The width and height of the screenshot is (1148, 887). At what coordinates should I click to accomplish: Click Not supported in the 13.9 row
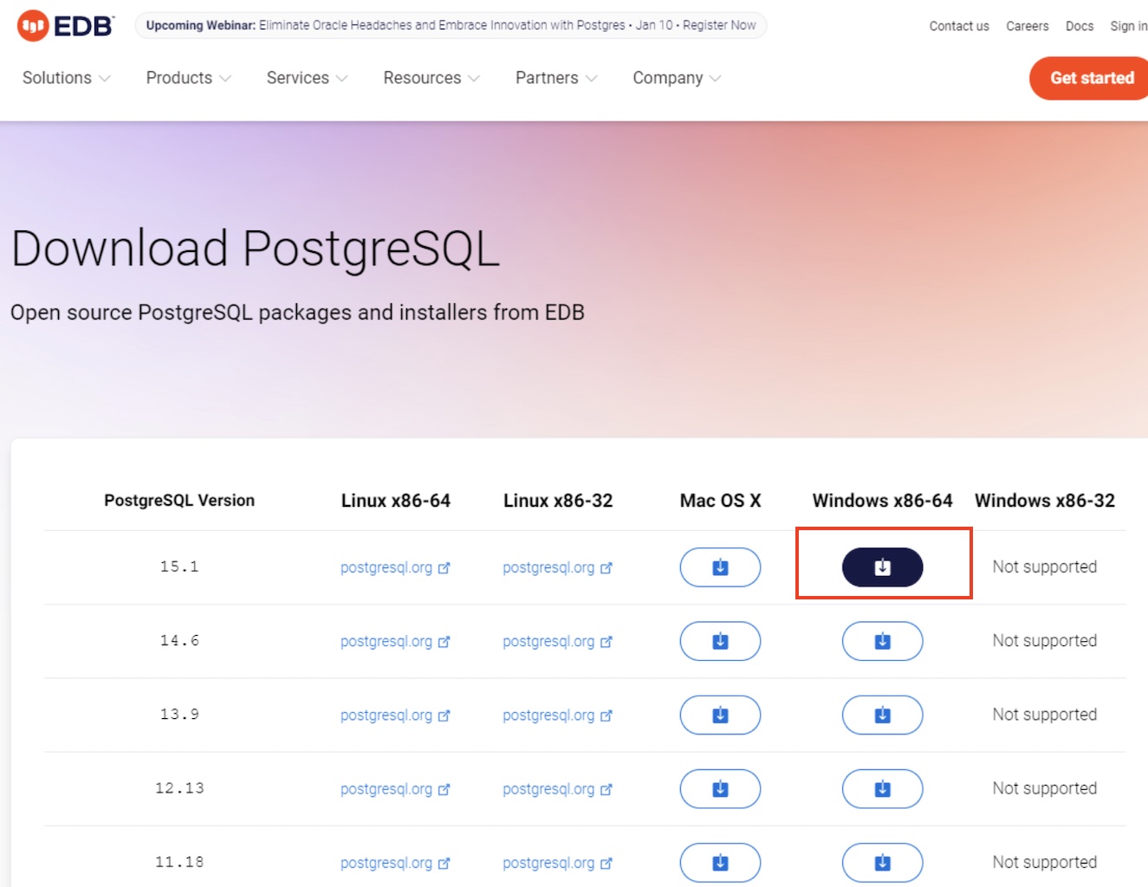tap(1045, 714)
